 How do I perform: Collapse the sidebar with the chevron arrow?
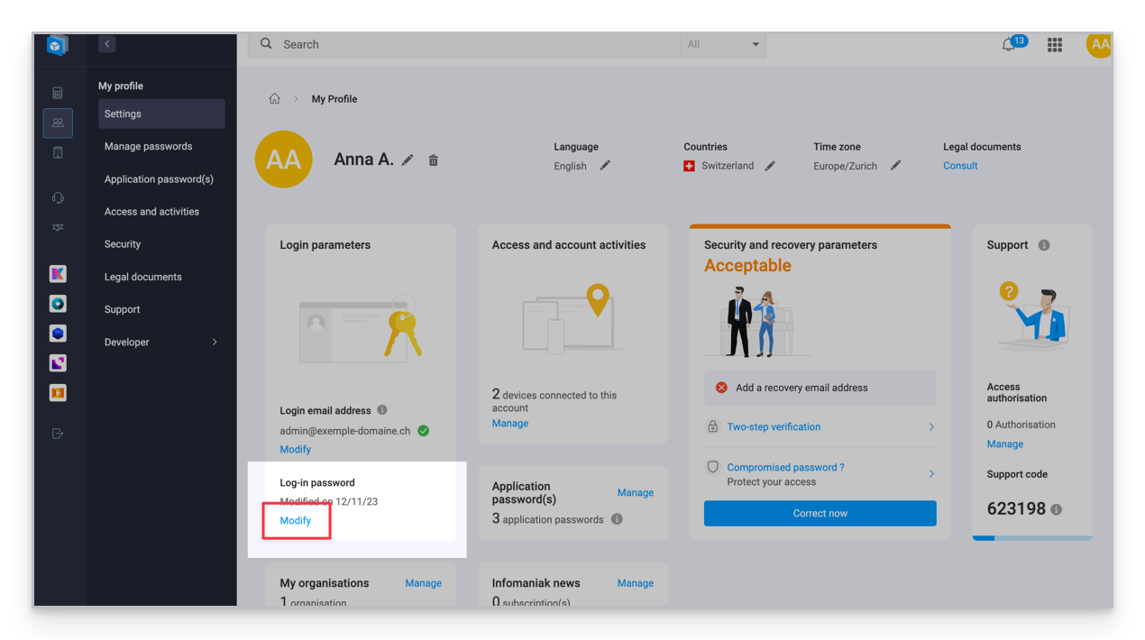tap(106, 43)
